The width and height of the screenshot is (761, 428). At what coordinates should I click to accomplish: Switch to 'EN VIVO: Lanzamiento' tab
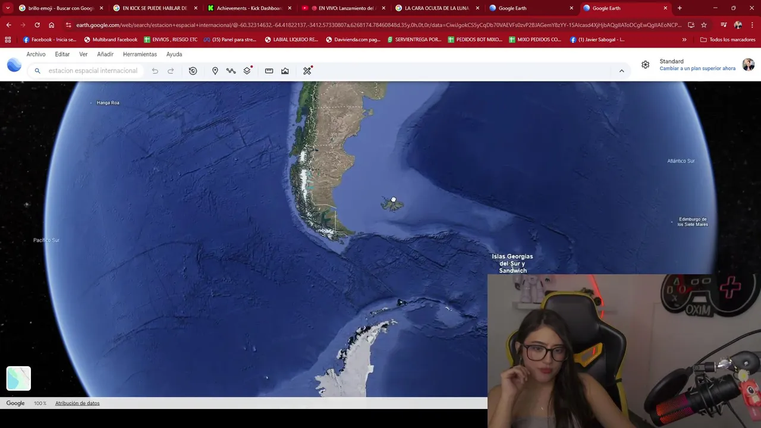point(342,8)
